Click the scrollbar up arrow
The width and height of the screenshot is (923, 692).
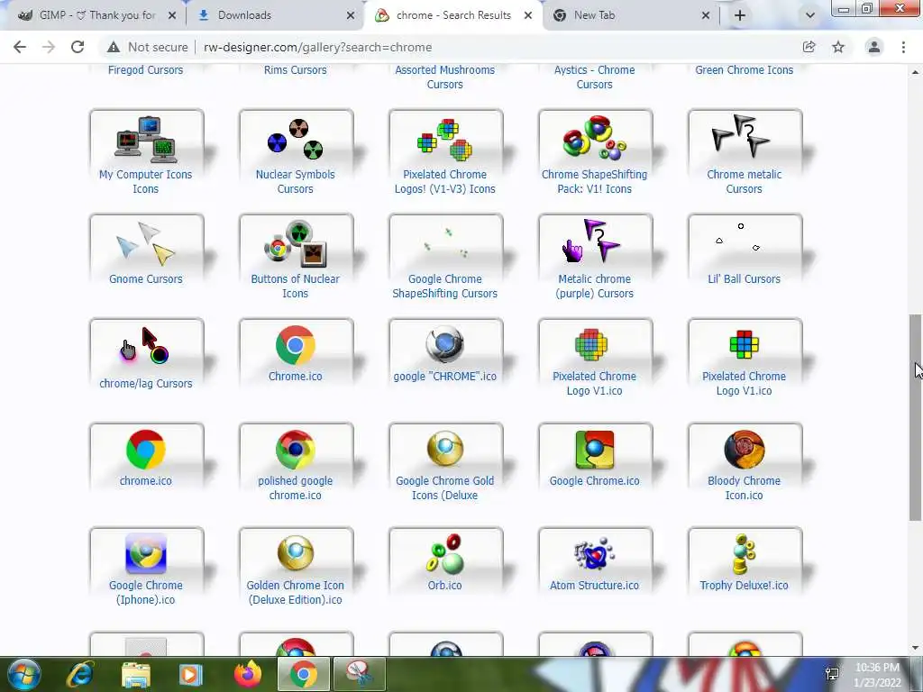[x=915, y=72]
